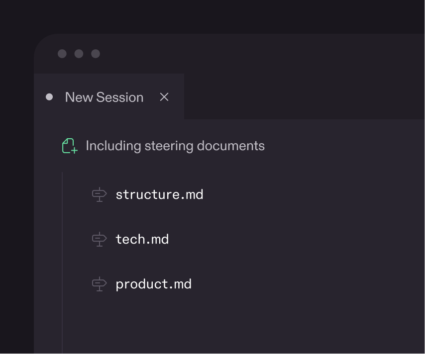The height and width of the screenshot is (354, 425).
Task: Switch to the New Session tab
Action: tap(104, 97)
